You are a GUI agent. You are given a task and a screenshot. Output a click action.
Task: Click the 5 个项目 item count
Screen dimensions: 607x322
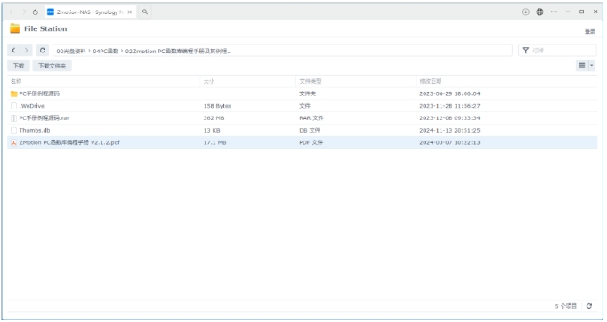(565, 306)
